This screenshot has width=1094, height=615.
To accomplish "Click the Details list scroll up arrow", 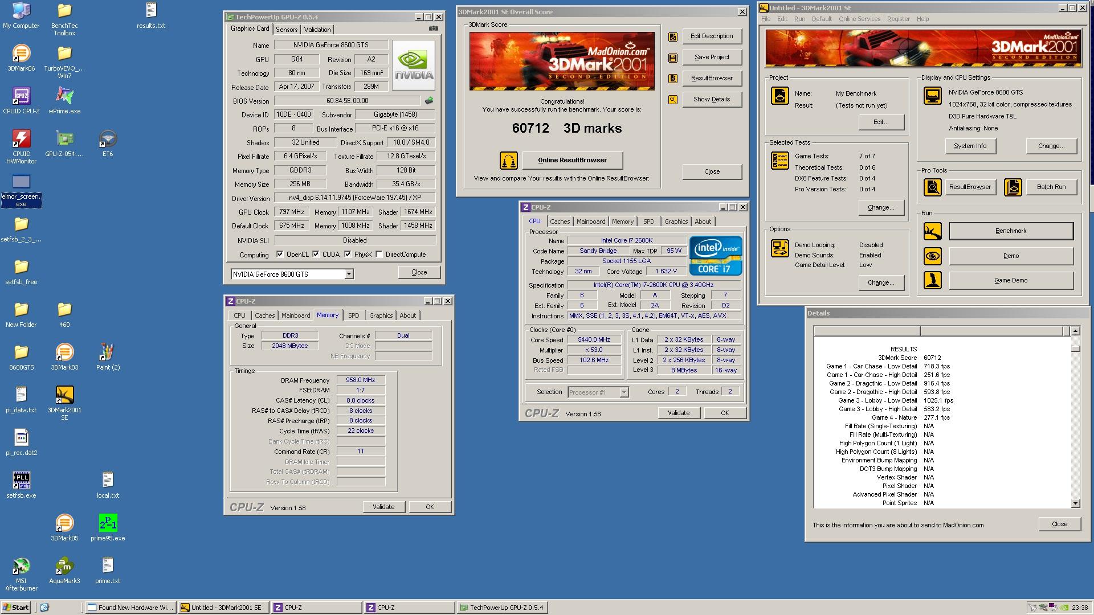I will coord(1075,331).
